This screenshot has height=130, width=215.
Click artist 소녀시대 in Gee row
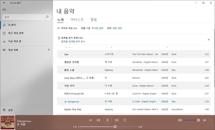click(x=109, y=54)
